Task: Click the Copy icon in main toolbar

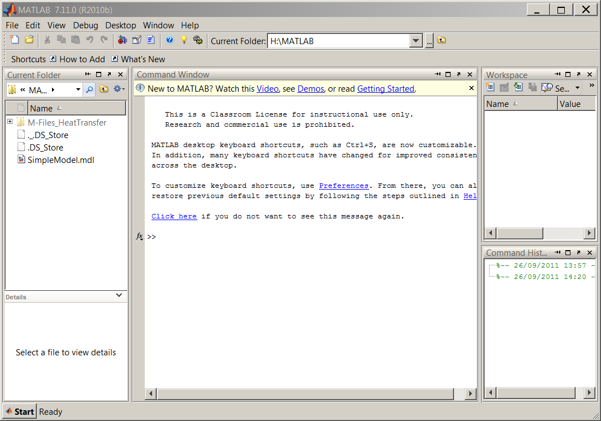Action: coord(61,40)
